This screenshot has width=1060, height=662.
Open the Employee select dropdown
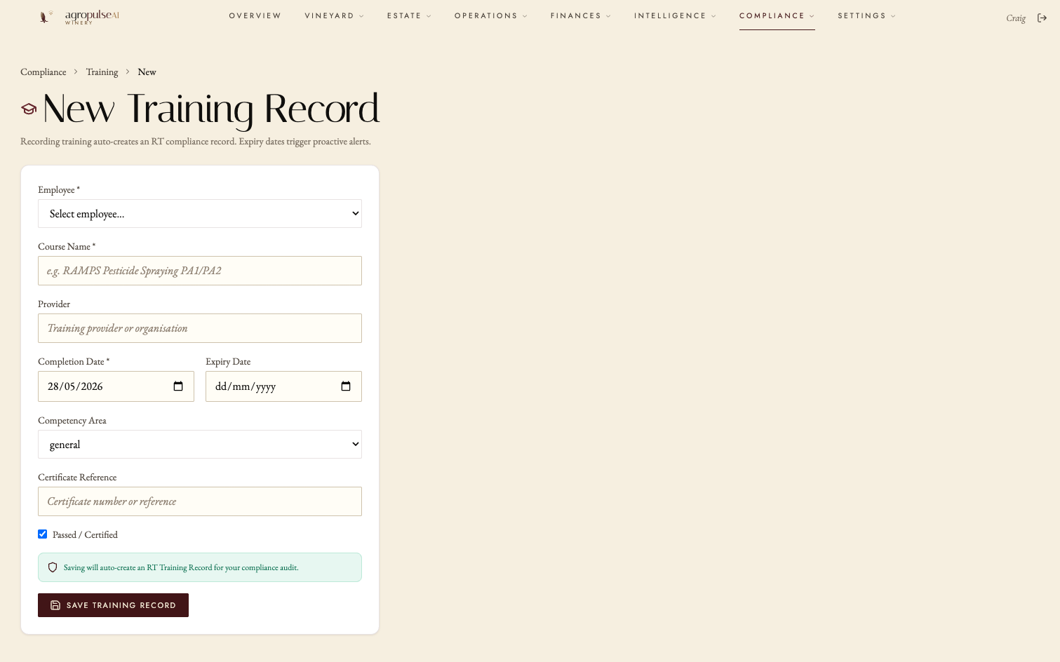200,214
